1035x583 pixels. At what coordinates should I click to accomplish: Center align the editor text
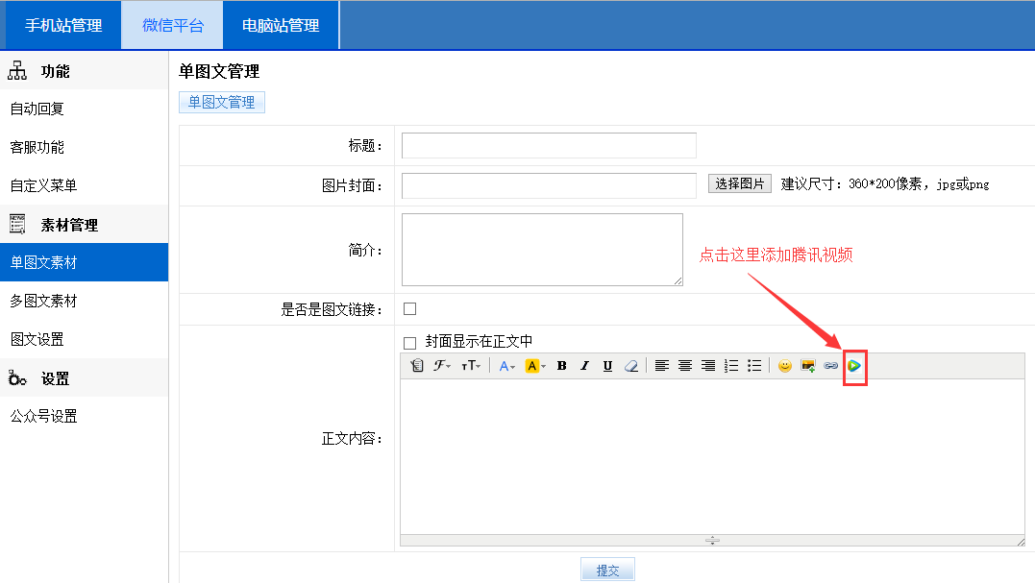[685, 366]
